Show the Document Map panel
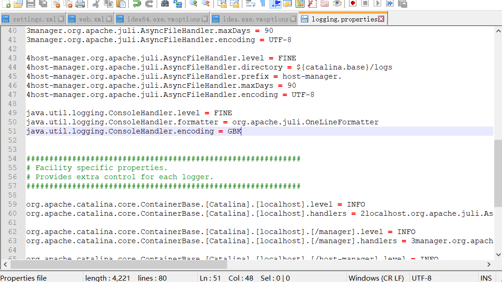Image resolution: width=502 pixels, height=282 pixels. 300,4
